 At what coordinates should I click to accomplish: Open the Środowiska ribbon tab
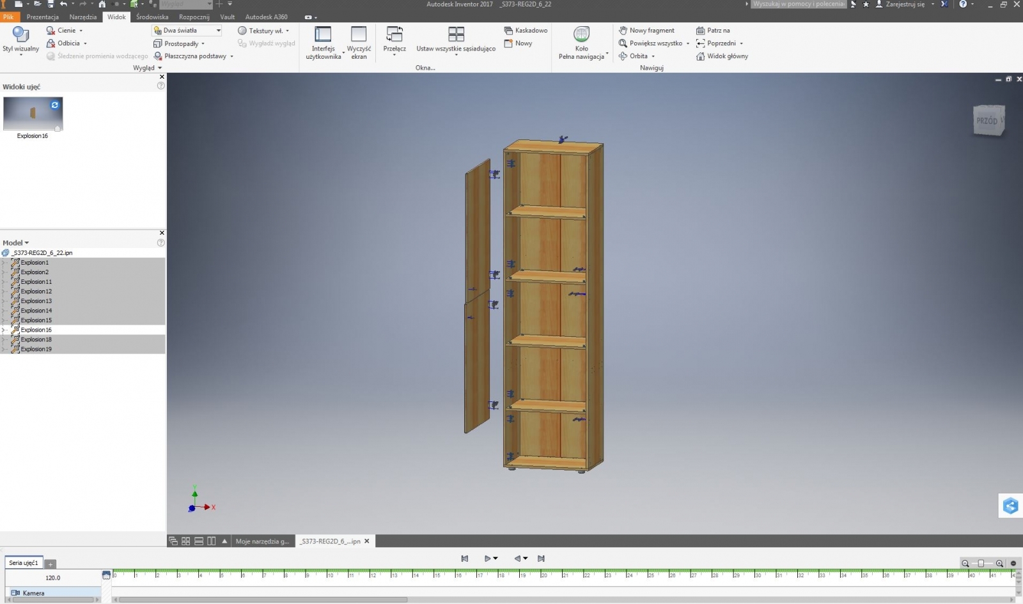pos(152,17)
